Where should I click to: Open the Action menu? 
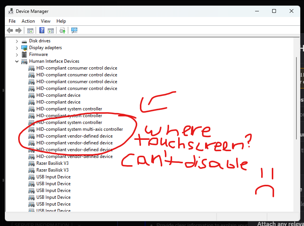[x=28, y=21]
